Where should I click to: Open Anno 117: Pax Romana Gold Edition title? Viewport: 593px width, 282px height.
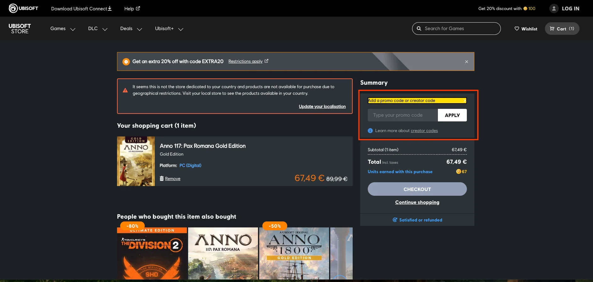(203, 146)
